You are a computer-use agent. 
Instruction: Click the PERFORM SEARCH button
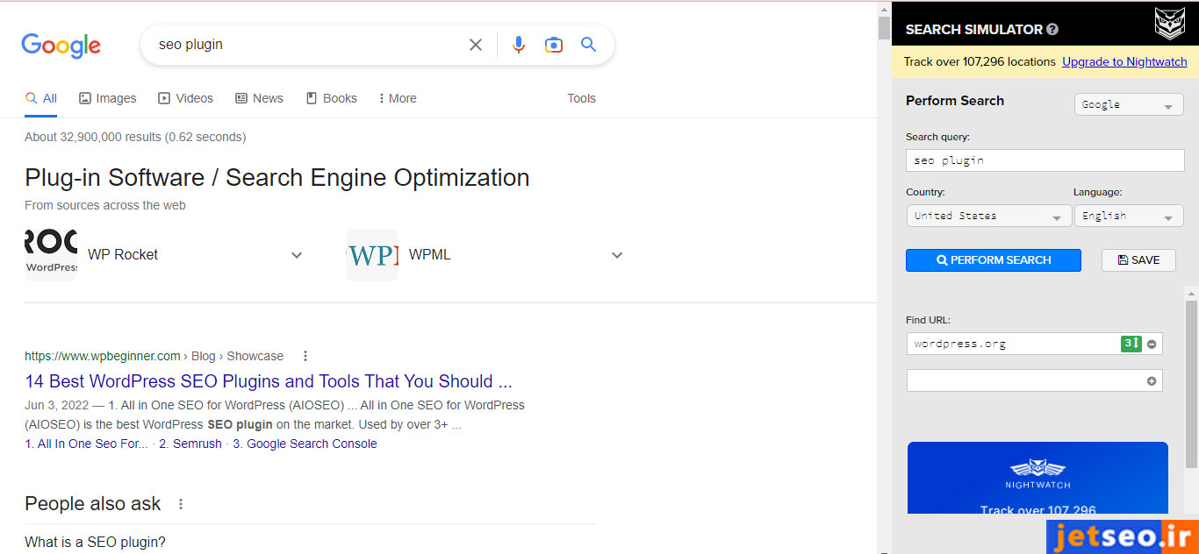point(994,260)
